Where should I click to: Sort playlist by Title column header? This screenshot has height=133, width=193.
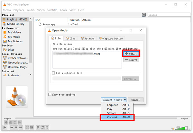pos(51,20)
